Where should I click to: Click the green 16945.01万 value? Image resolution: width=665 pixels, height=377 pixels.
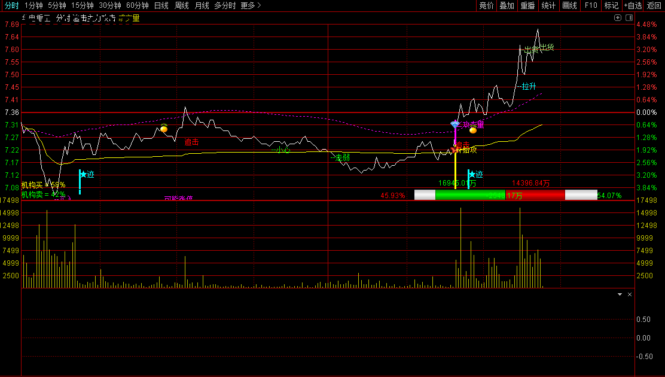pos(457,183)
